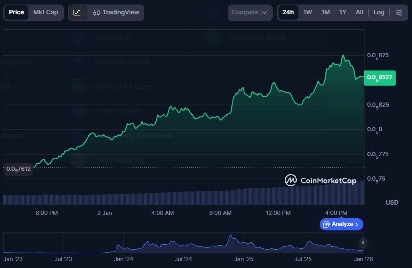Viewport: 412px width, 268px height.
Task: Select the line chart view icon
Action: click(77, 12)
